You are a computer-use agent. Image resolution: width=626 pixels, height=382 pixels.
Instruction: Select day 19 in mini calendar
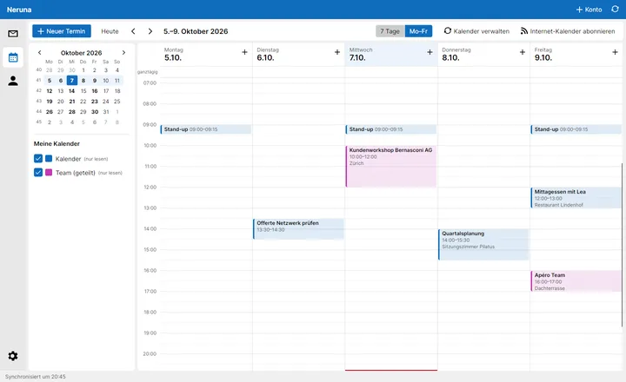(x=49, y=102)
